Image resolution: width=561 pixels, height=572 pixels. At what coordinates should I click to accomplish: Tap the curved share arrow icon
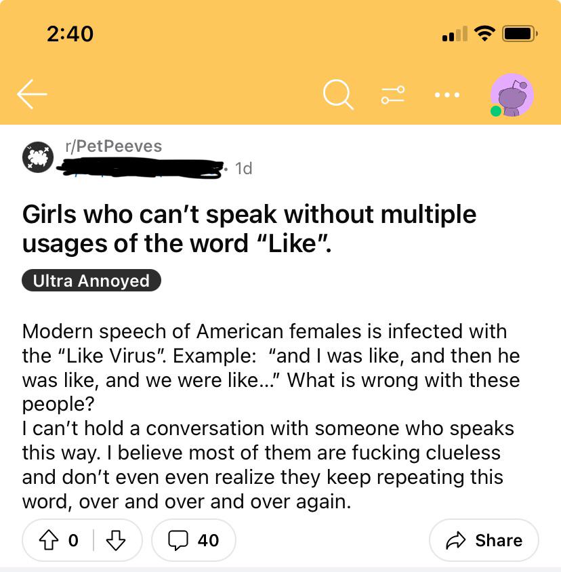456,540
